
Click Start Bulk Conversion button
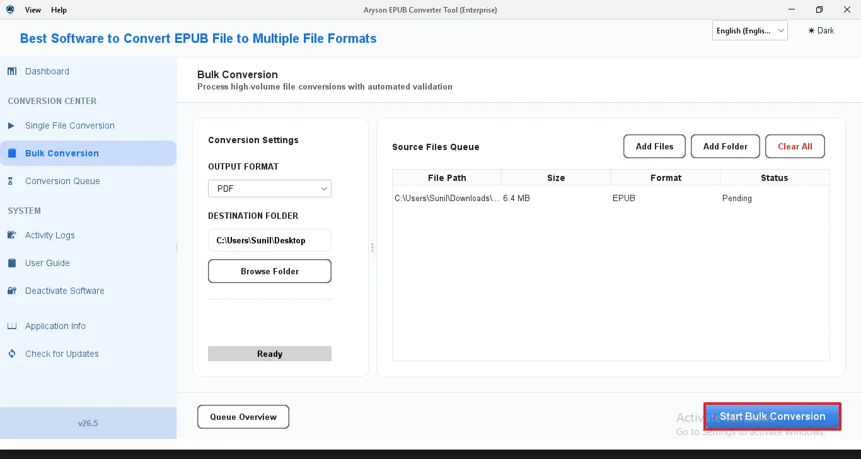point(772,416)
